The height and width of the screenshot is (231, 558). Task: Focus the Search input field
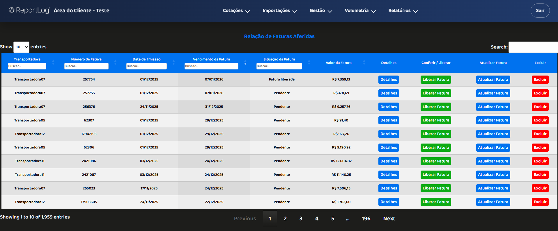tap(533, 47)
